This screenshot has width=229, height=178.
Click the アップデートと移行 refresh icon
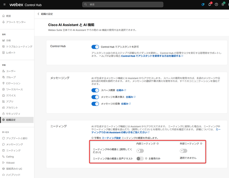tap(4, 138)
